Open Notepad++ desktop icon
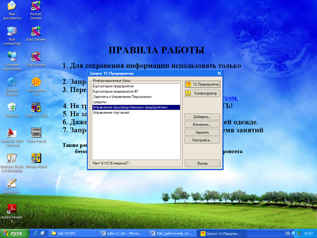317x238 pixels. pos(12,184)
